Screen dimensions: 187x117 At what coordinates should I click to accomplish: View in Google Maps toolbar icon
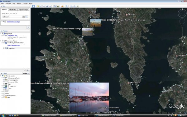(x=78, y=6)
